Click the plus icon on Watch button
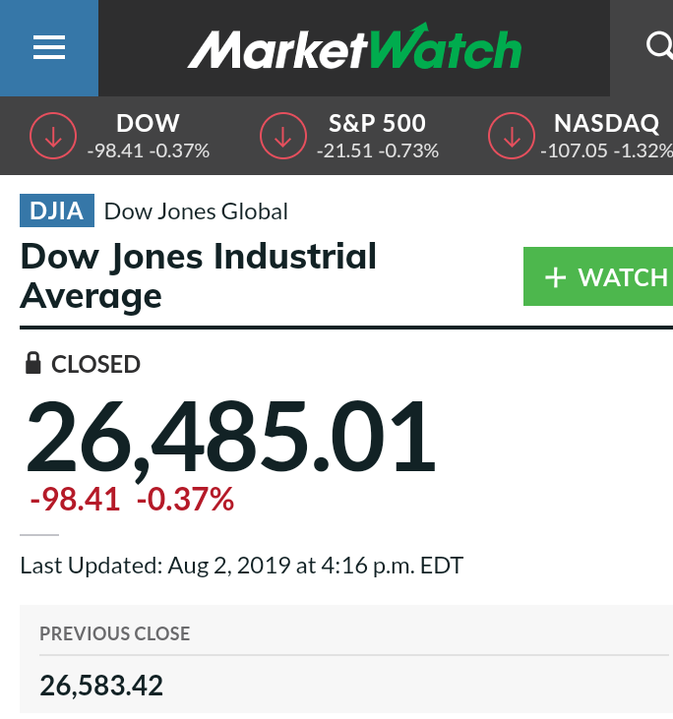673x719 pixels. pyautogui.click(x=555, y=277)
